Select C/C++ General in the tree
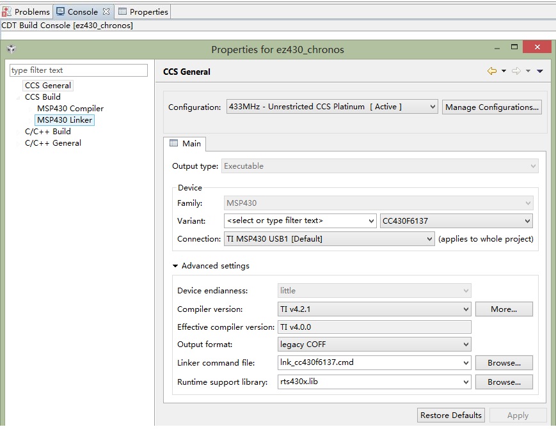This screenshot has width=556, height=434. pos(52,143)
